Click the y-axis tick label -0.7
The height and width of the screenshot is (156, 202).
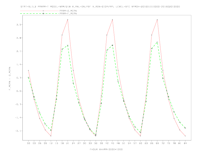tap(18, 105)
